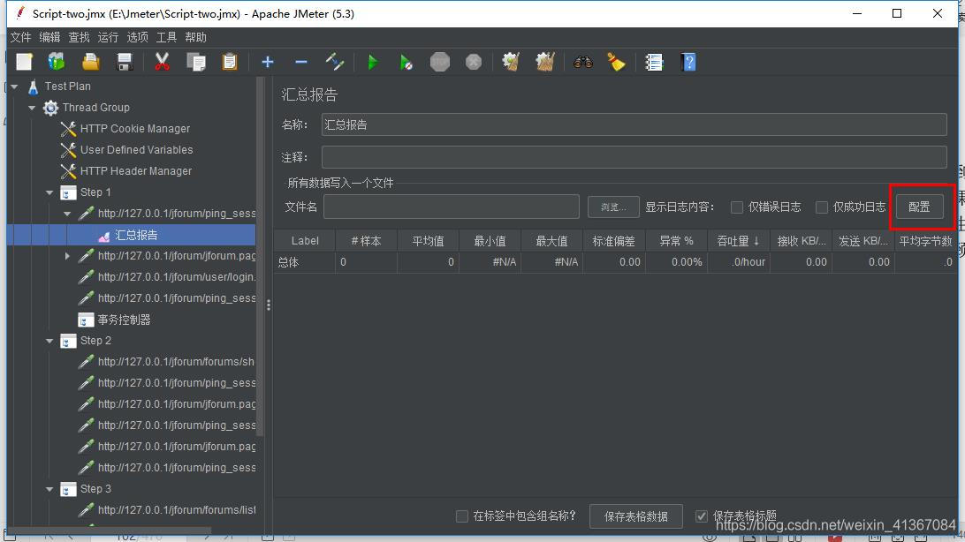965x542 pixels.
Task: Open the 运行 menu
Action: 108,37
